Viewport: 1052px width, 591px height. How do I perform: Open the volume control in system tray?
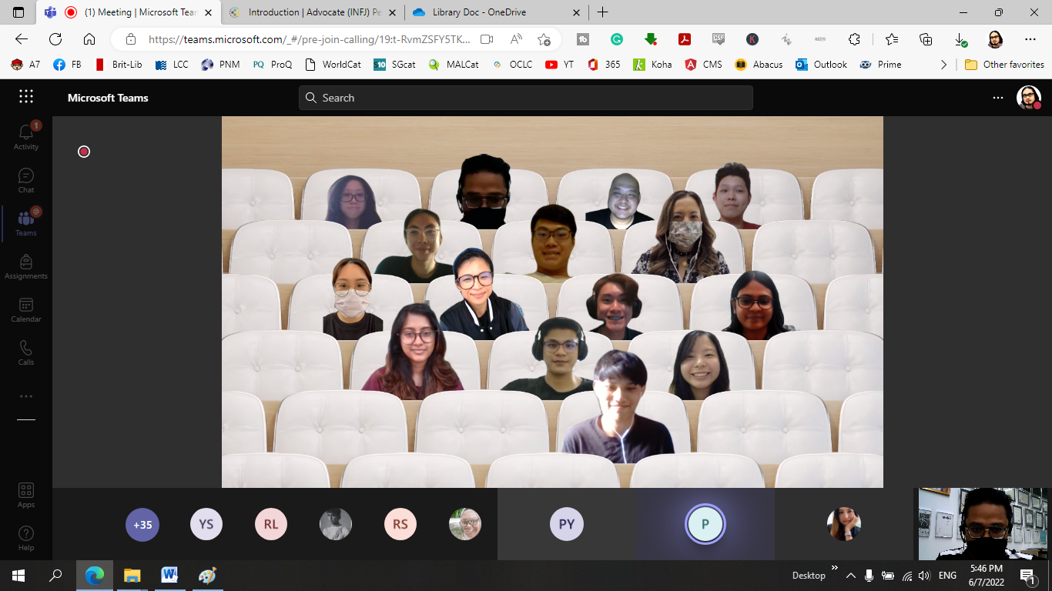pos(924,575)
